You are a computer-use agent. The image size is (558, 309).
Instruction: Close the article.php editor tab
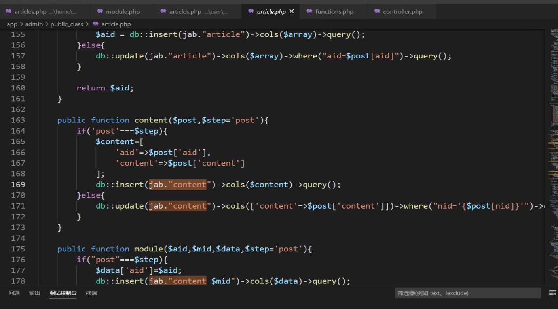292,11
